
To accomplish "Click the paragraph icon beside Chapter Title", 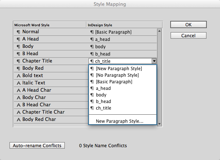I will (18, 61).
